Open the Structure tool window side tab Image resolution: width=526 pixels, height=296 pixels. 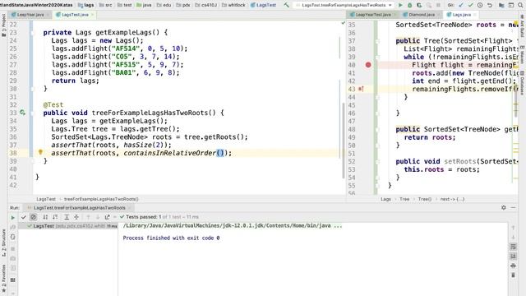click(x=3, y=243)
